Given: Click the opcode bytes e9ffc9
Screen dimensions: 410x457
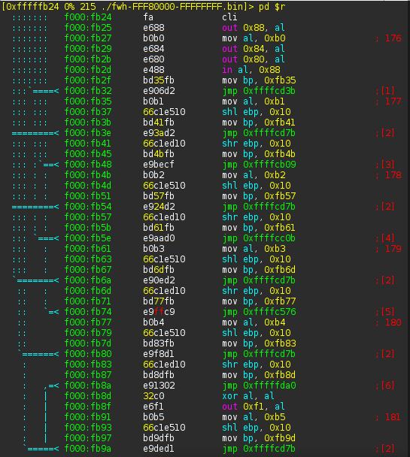Looking at the screenshot, I should [x=159, y=312].
